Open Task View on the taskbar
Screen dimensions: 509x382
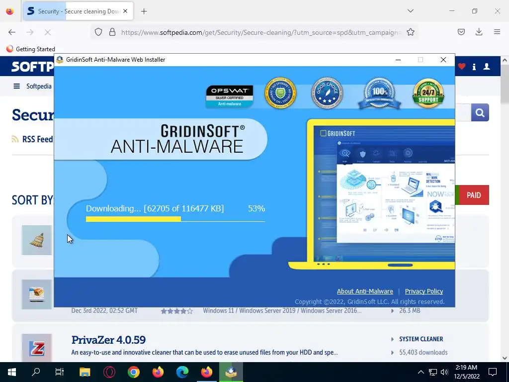pos(60,372)
